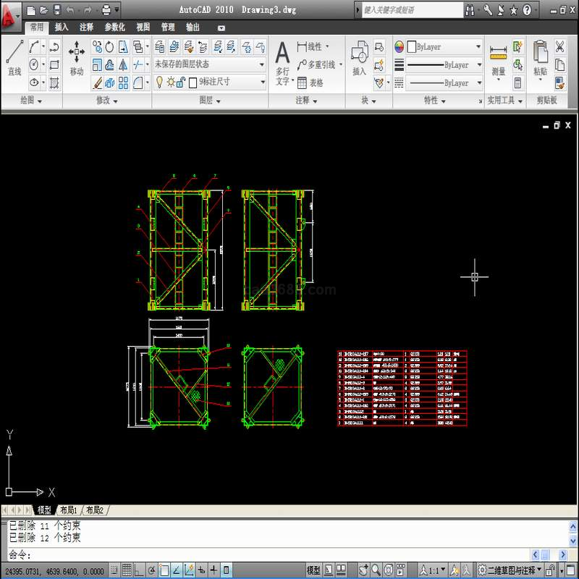
Task: Toggle grid display in the status bar
Action: (127, 570)
